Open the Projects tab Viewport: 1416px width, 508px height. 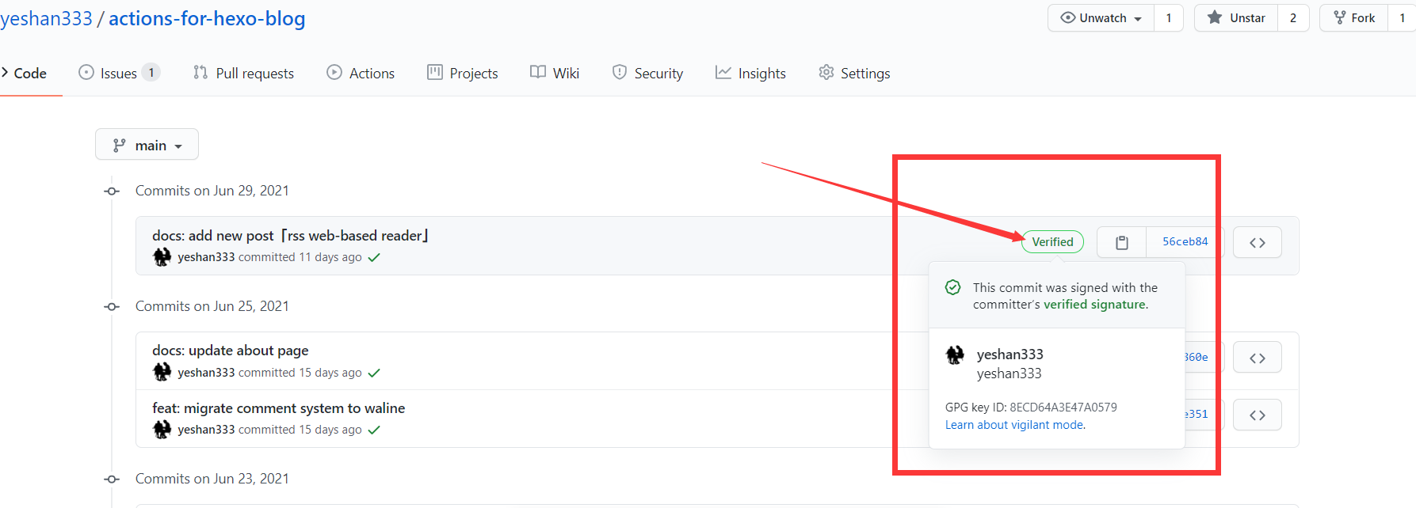point(463,73)
